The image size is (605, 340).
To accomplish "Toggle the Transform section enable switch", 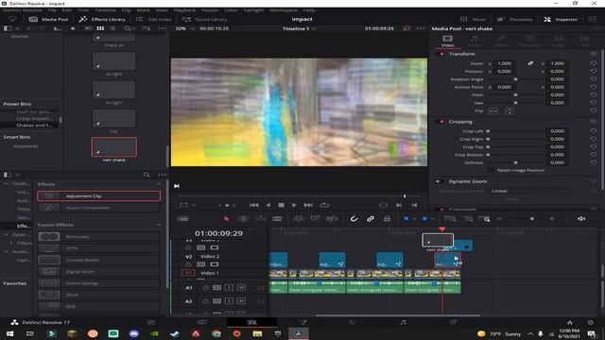I will (x=441, y=54).
